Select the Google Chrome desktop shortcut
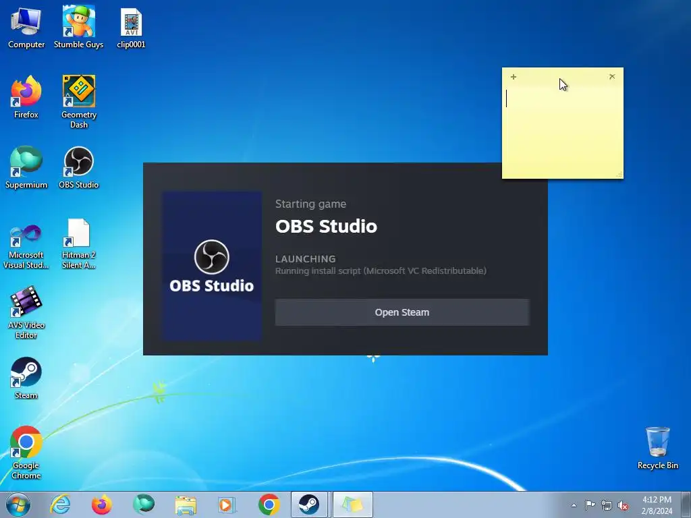This screenshot has width=691, height=518. pos(26,453)
